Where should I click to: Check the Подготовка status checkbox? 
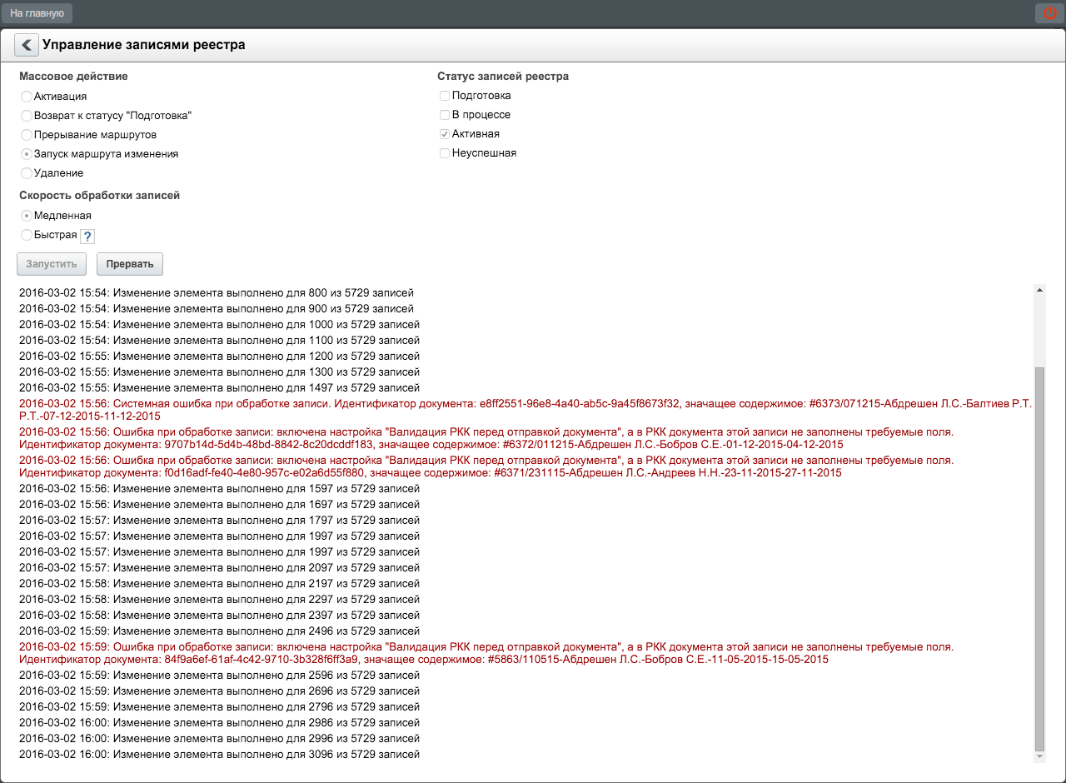coord(445,96)
